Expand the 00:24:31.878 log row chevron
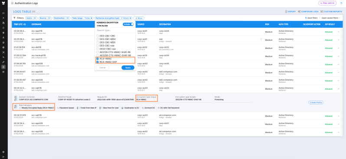346x159 pixels. (x=339, y=116)
